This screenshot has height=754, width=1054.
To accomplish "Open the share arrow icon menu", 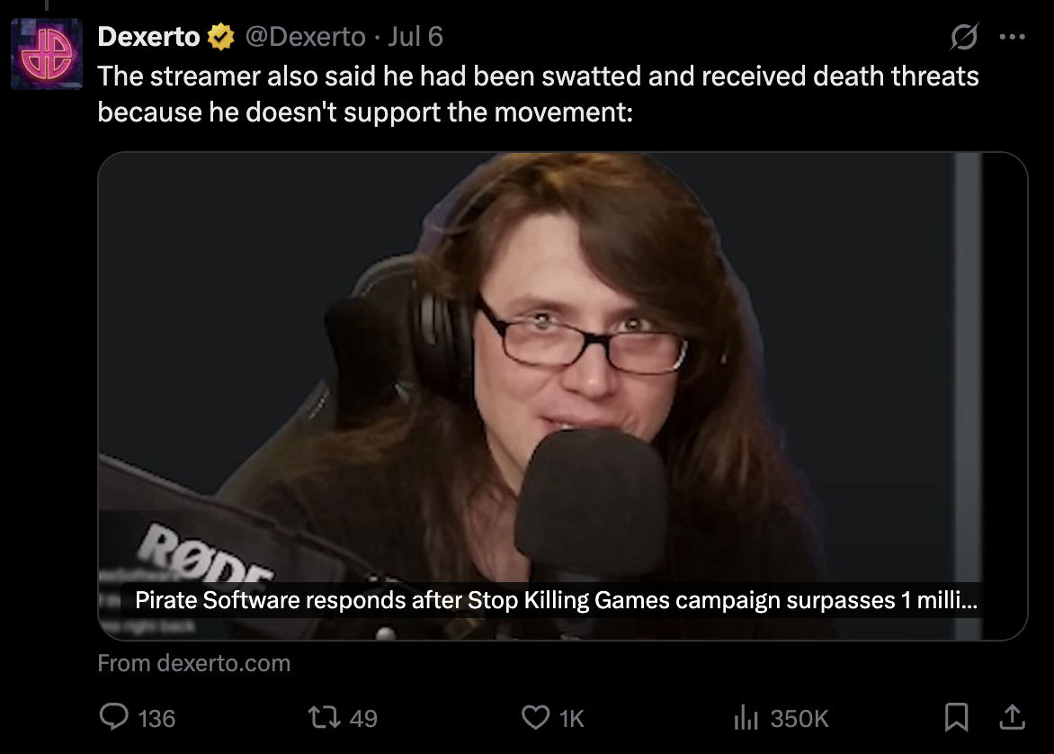I will click(1012, 717).
